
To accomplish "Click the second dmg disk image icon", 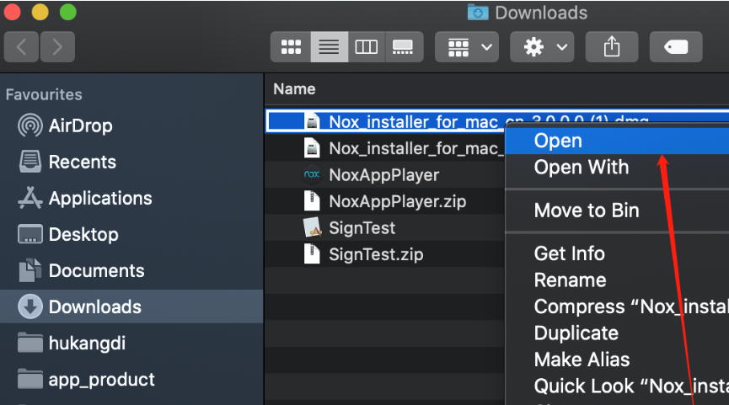I will (312, 148).
